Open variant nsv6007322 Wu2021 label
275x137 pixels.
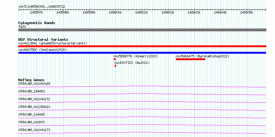pyautogui.click(x=132, y=63)
